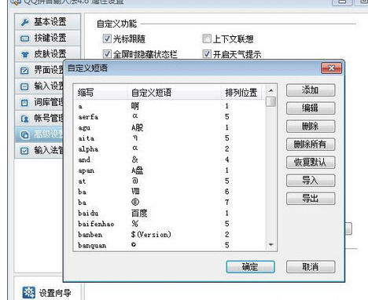Viewport: 368px width, 300px height.
Task: Click the calendar icon beside 词库管理
Action: tap(24, 103)
